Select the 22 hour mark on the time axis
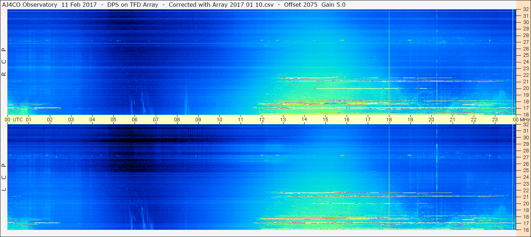 point(474,120)
